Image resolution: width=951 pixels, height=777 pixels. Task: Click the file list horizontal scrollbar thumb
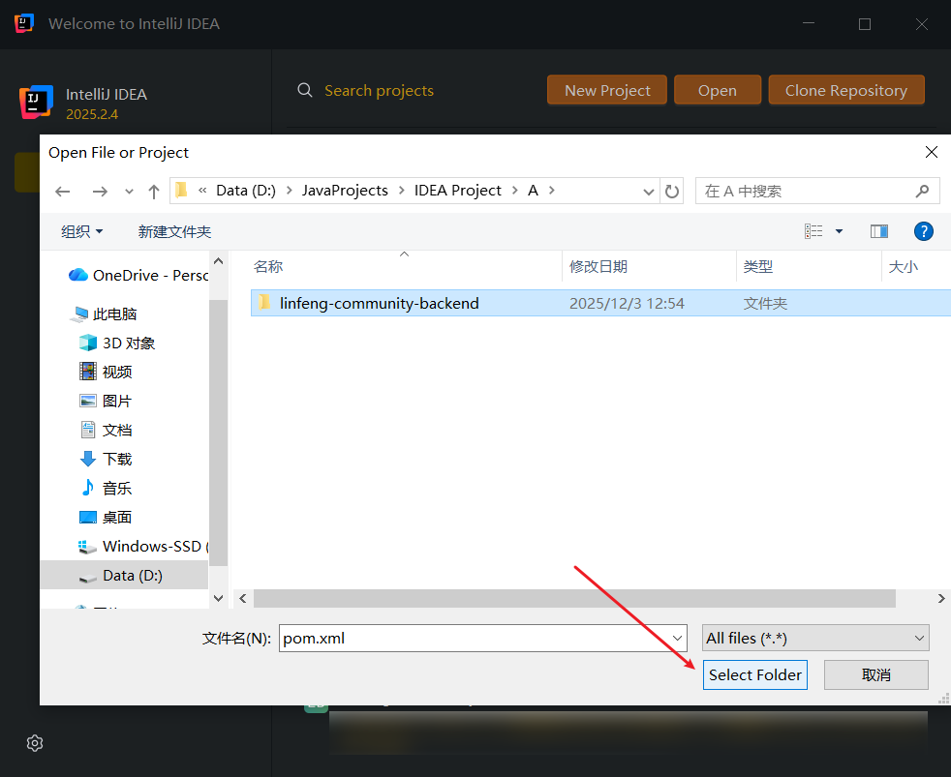pyautogui.click(x=574, y=598)
